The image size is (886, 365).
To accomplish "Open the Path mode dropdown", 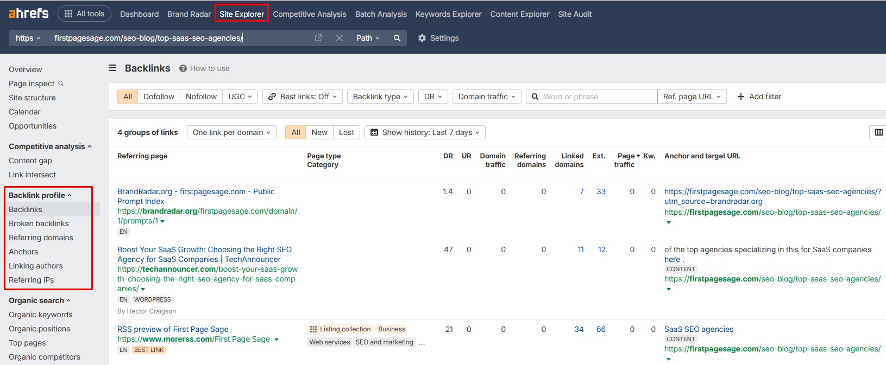I will 368,38.
